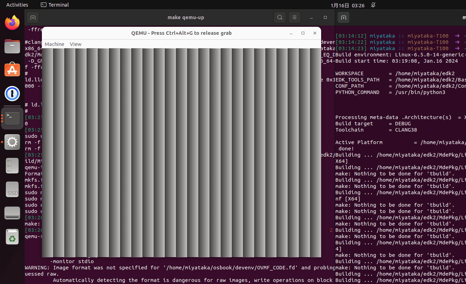Click the 'Automatically detecting the format' line

[x=193, y=280]
